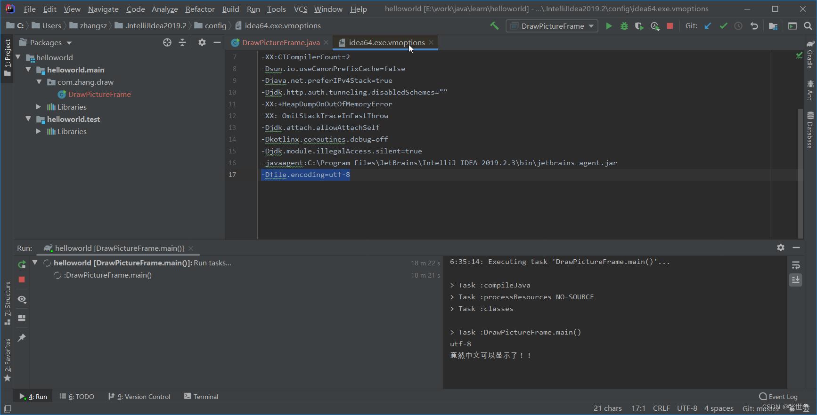Change UTF-8 file encoding in status bar
Image resolution: width=817 pixels, height=415 pixels.
(687, 408)
